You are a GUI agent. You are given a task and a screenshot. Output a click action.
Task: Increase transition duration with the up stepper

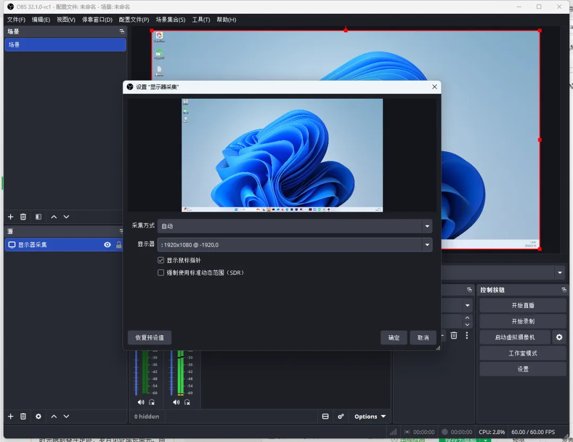467,318
